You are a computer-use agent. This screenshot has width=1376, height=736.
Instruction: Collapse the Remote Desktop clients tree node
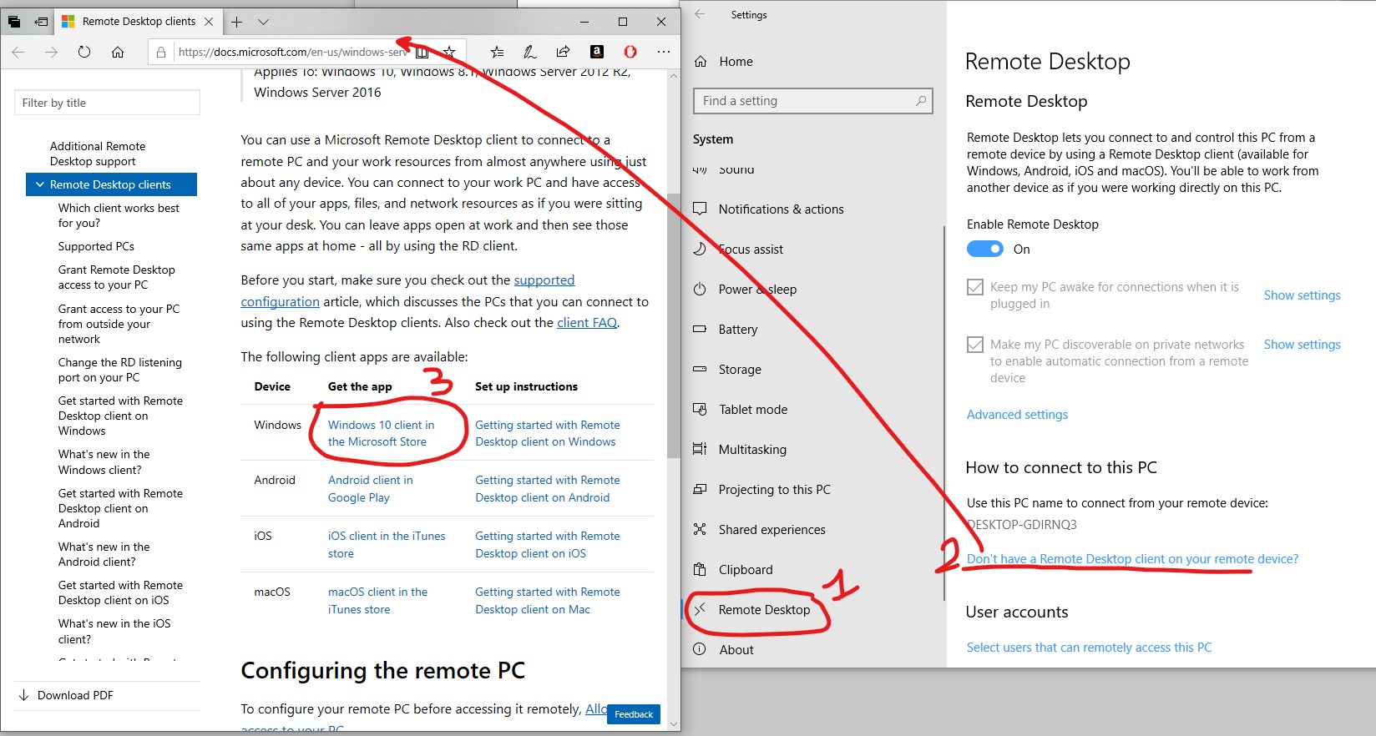coord(38,184)
